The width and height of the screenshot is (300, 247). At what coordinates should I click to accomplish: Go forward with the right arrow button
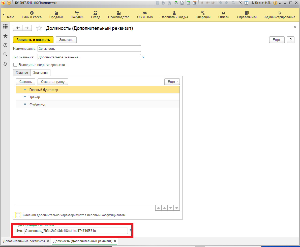[27, 28]
